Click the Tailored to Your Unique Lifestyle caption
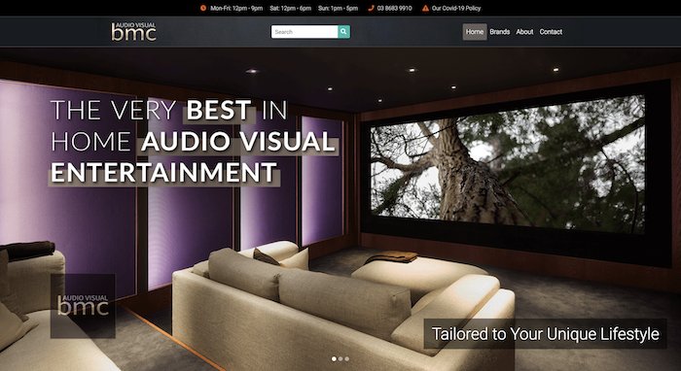Image resolution: width=681 pixels, height=371 pixels. [545, 334]
